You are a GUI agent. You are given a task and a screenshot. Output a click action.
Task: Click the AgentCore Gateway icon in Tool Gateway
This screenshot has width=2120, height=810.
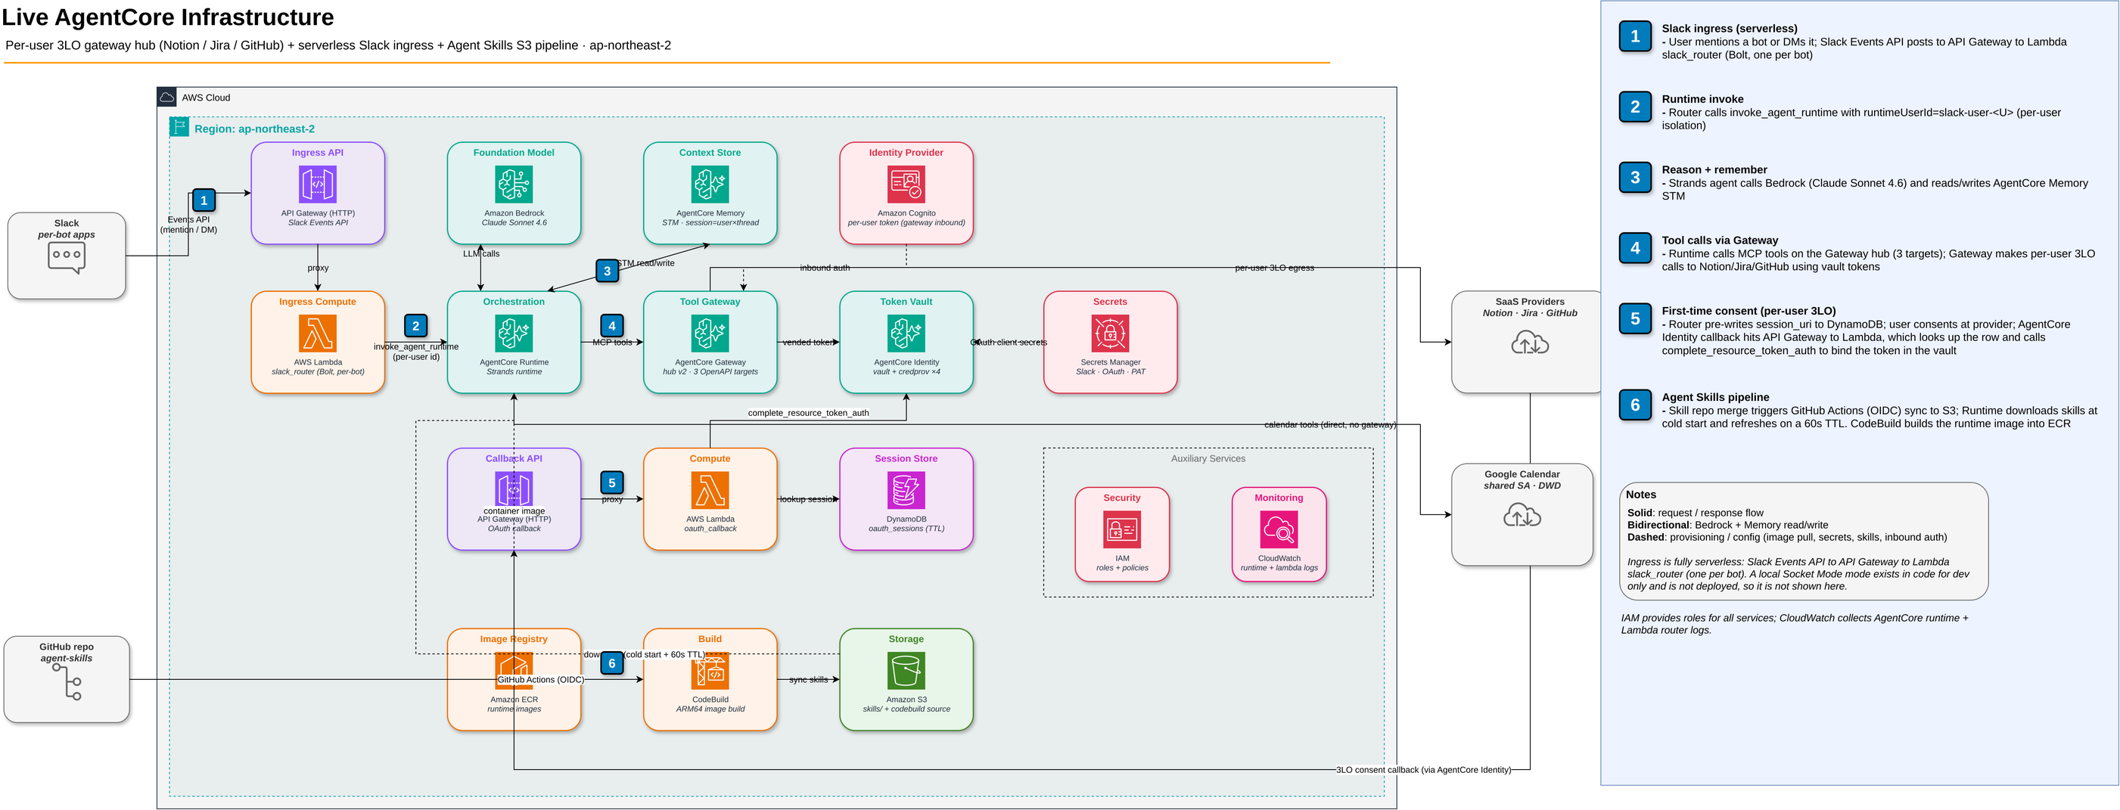click(x=710, y=333)
